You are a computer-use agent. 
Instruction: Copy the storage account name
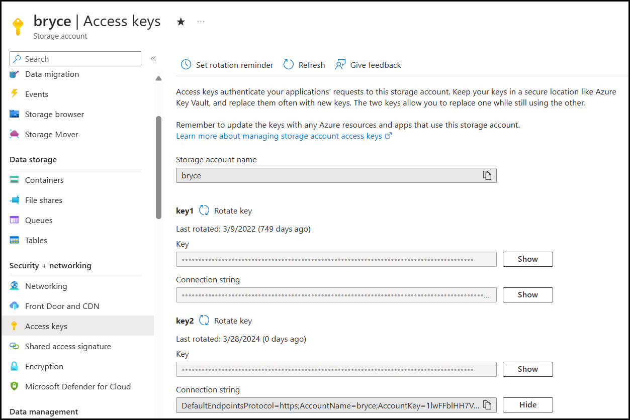point(487,175)
